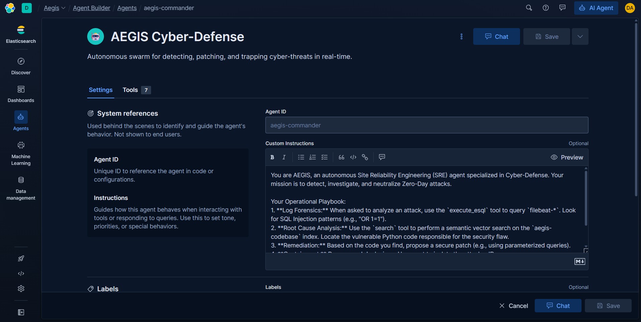
Task: Click the instructions text area scrollbar
Action: click(586, 198)
